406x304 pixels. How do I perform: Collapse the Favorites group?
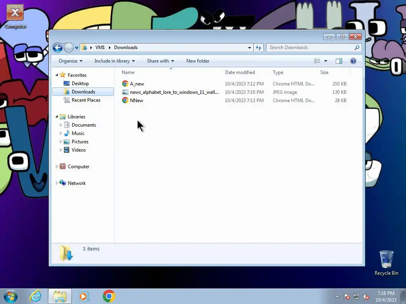click(57, 75)
